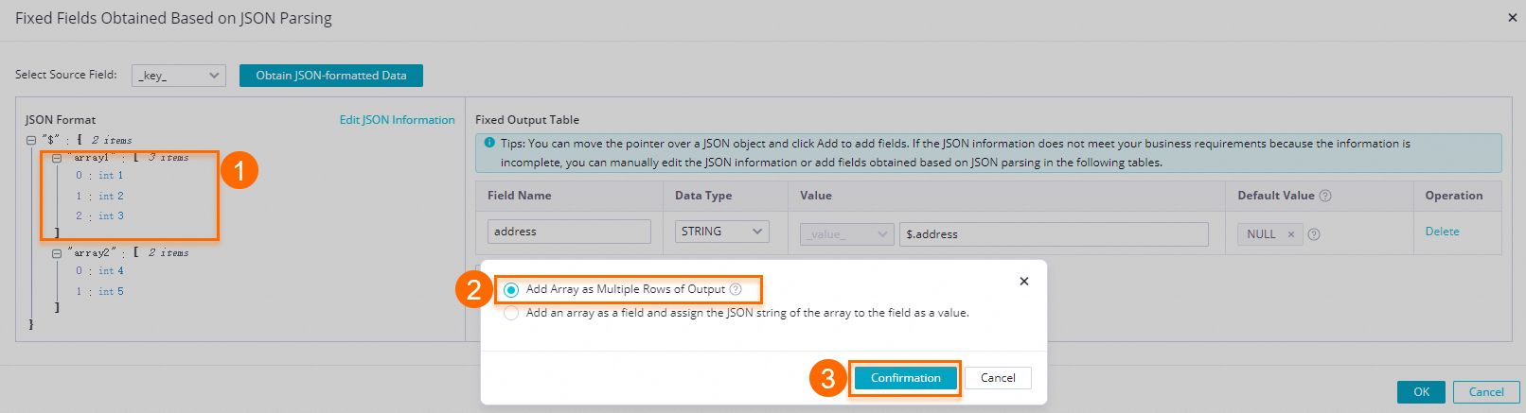
Task: Select 'int 2' item in array1
Action: coord(111,197)
